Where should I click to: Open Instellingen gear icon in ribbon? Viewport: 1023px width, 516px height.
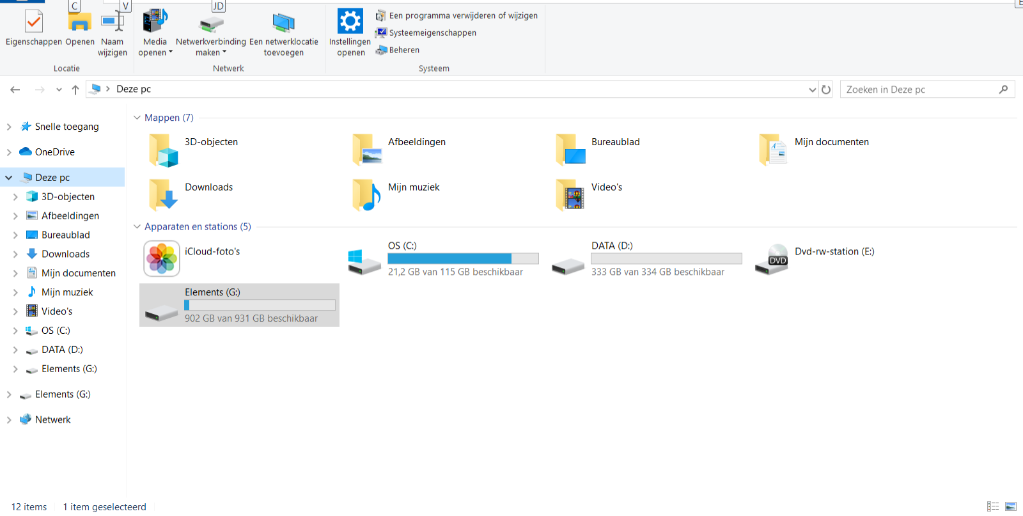pyautogui.click(x=350, y=22)
